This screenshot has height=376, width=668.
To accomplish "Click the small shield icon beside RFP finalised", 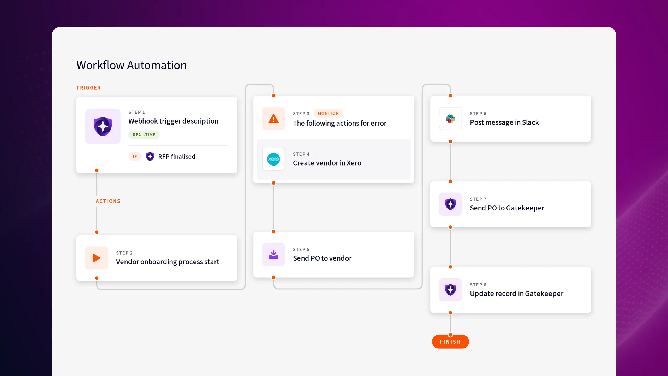I will [x=150, y=156].
